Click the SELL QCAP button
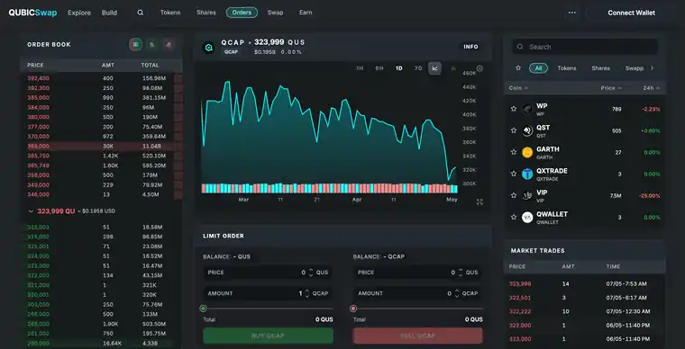Viewport: 685px width, 349px height. tap(417, 336)
